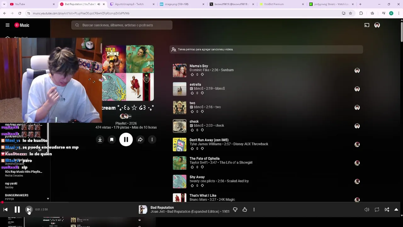Image resolution: width=403 pixels, height=227 pixels.
Task: Downvote the song two
Action: [x=202, y=112]
